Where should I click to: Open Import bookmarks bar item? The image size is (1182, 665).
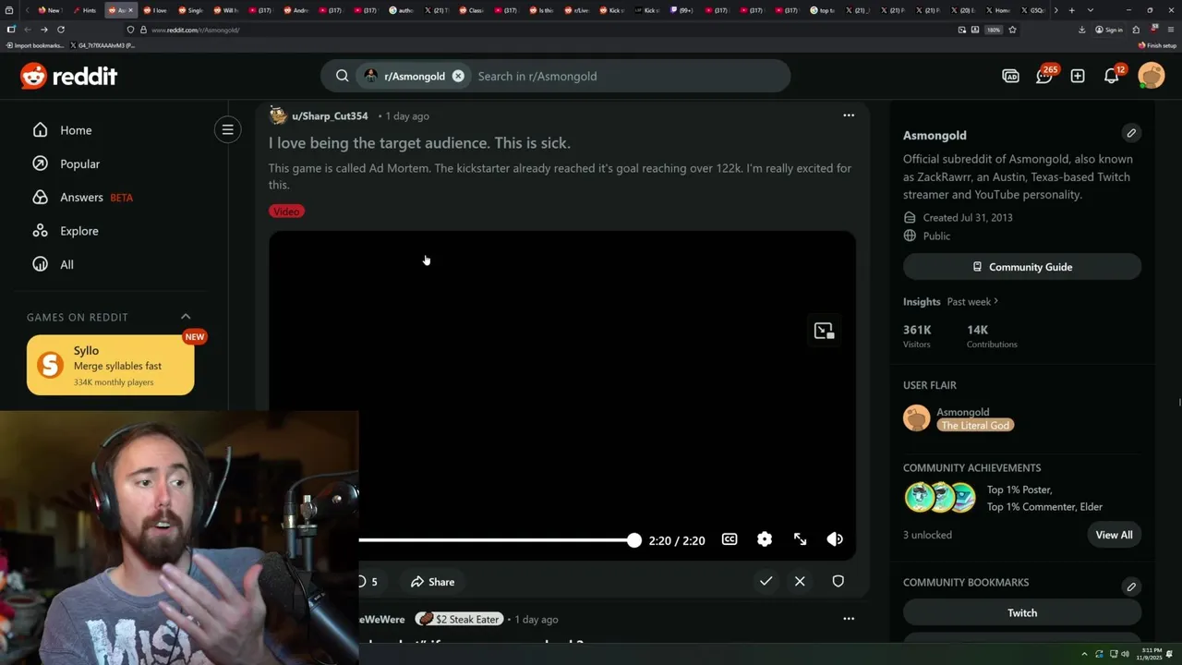36,45
